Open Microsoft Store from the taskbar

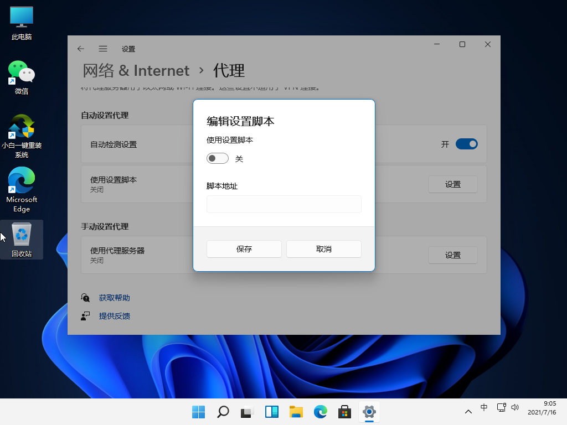click(344, 412)
